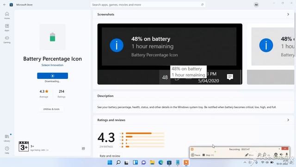Open Microsoft Edge from taskbar
Image resolution: width=296 pixels, height=167 pixels.
pos(160,162)
